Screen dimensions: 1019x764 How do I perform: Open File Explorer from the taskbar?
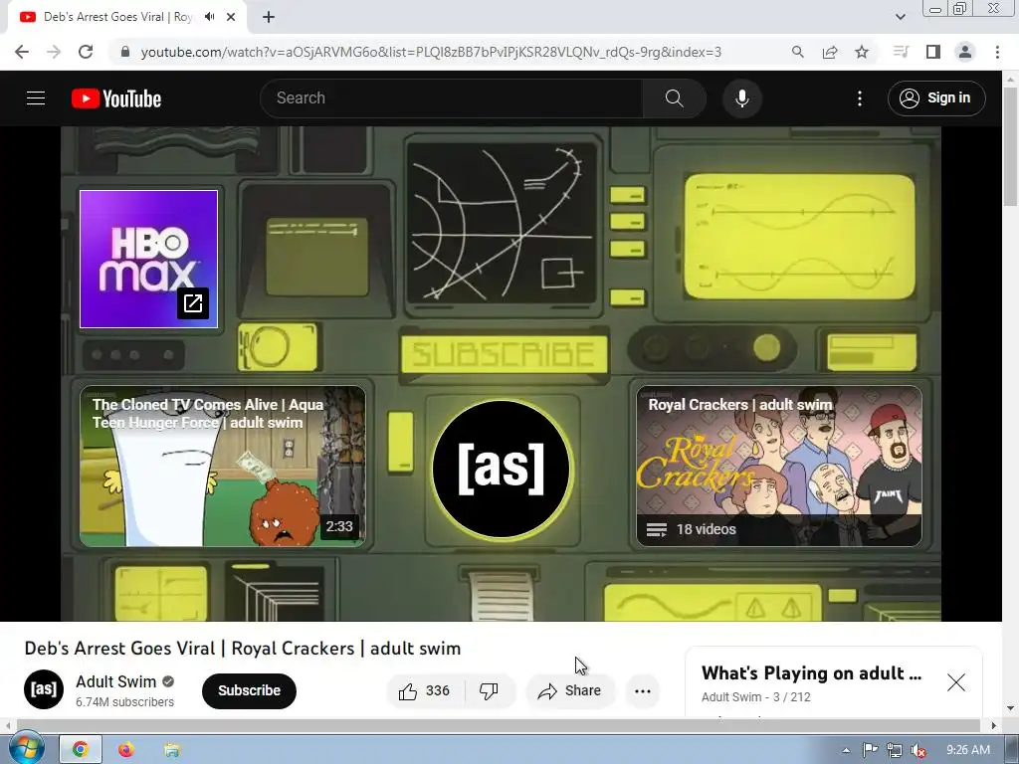(x=171, y=750)
